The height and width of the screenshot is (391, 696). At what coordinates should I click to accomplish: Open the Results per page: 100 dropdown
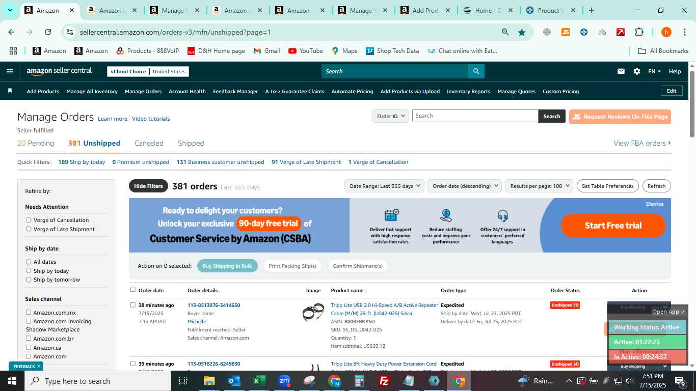(x=539, y=186)
